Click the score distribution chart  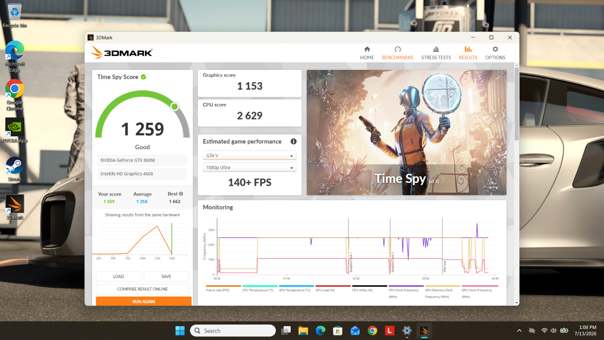142,241
